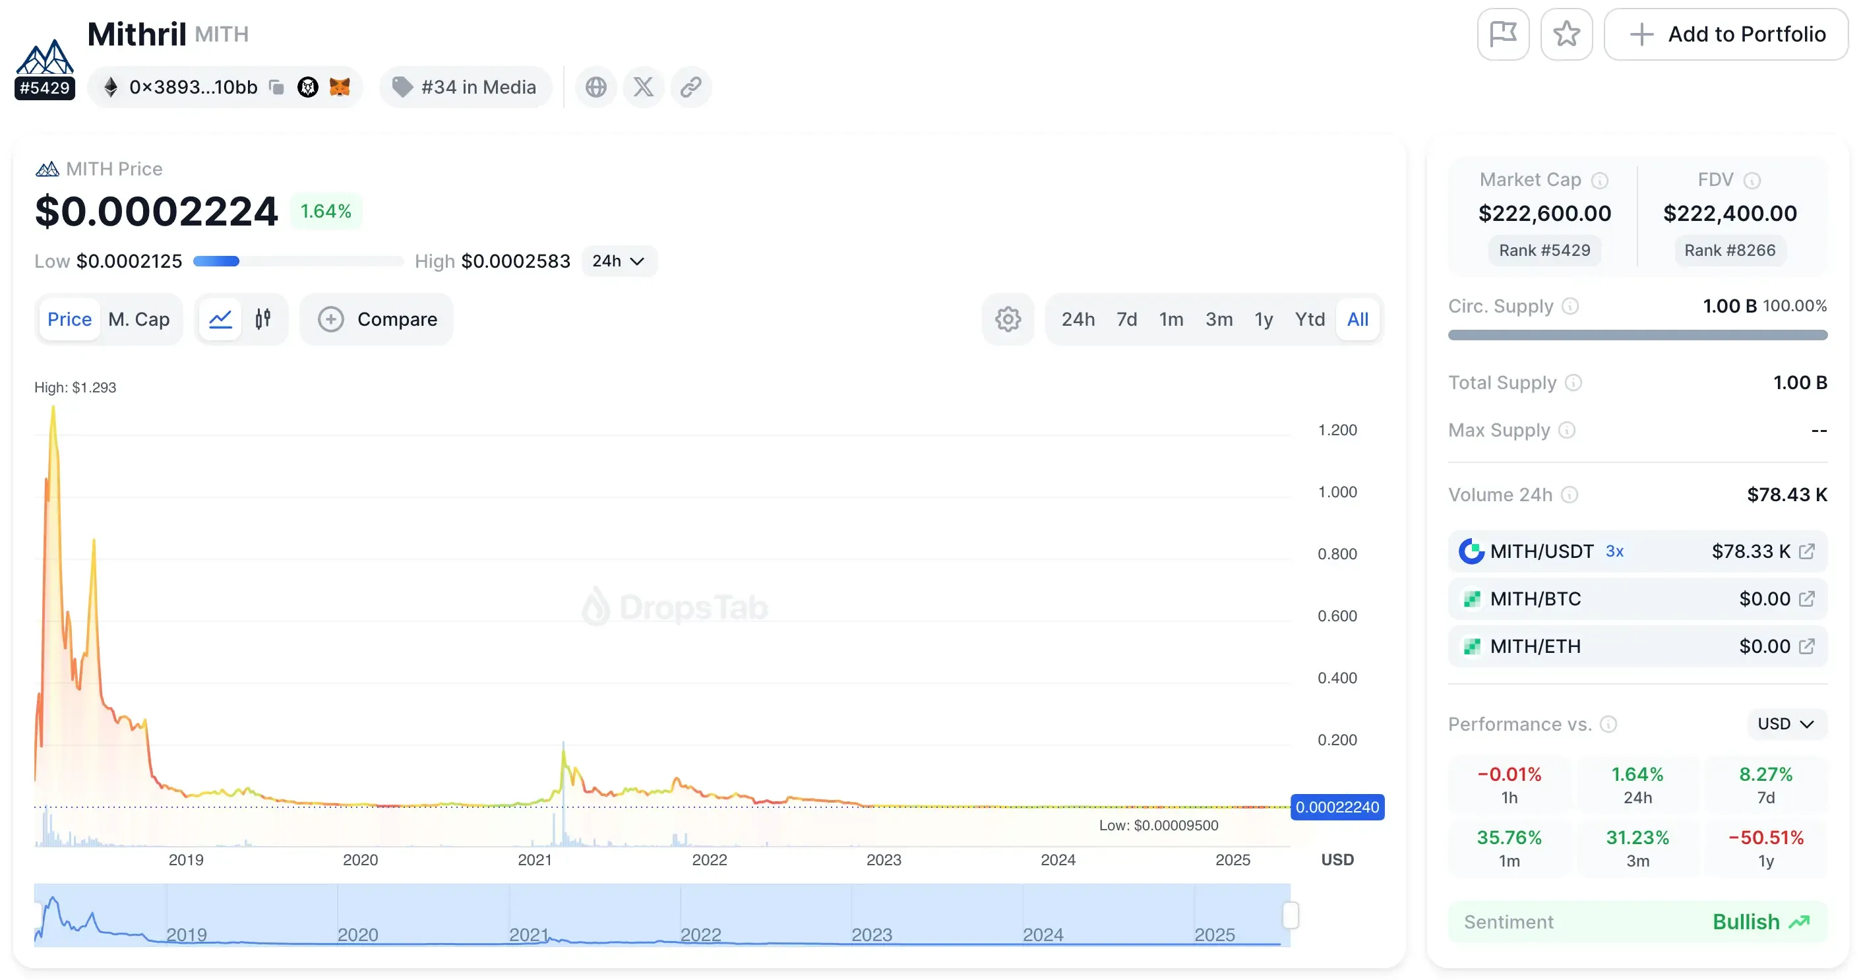Screen dimensions: 1861x980
Task: Open the MITH/USDT external link icon
Action: [x=1806, y=551]
